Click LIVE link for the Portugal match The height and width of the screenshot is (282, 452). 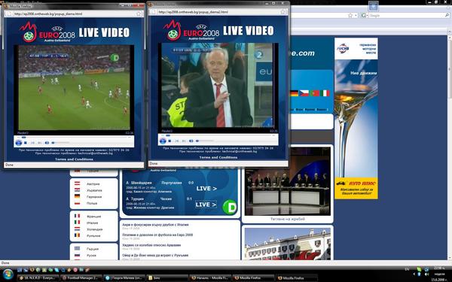pos(206,189)
